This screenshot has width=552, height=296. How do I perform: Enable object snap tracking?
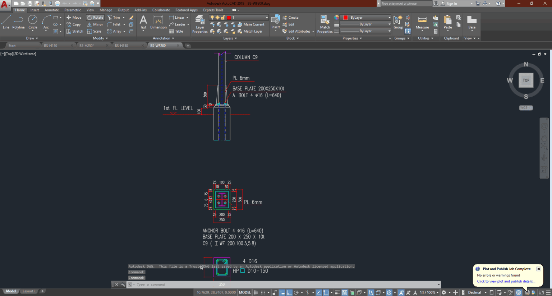tap(318, 292)
